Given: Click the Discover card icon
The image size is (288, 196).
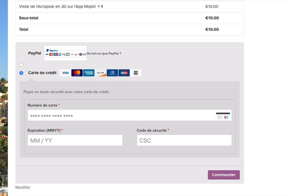Looking at the screenshot, I should 101,73.
